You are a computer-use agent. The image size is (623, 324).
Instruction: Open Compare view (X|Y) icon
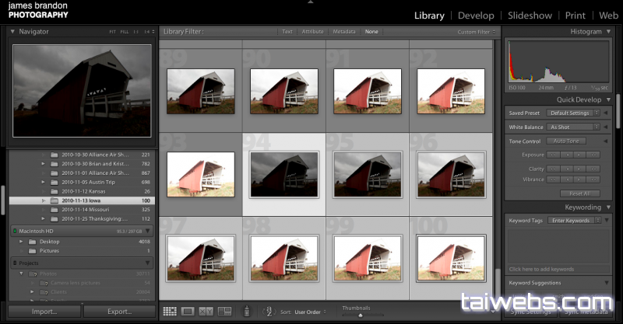(x=206, y=312)
